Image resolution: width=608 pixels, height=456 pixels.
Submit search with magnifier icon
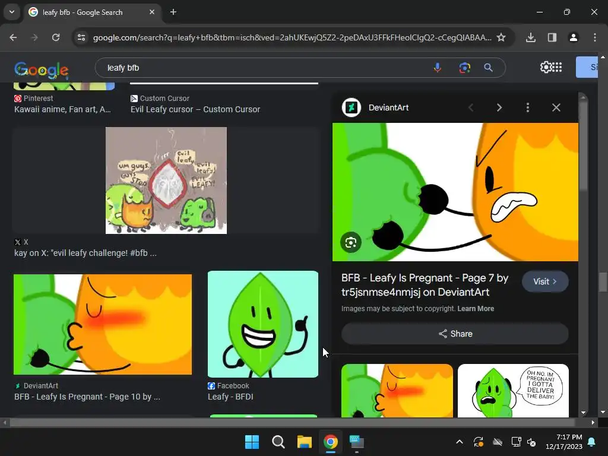[x=489, y=68]
